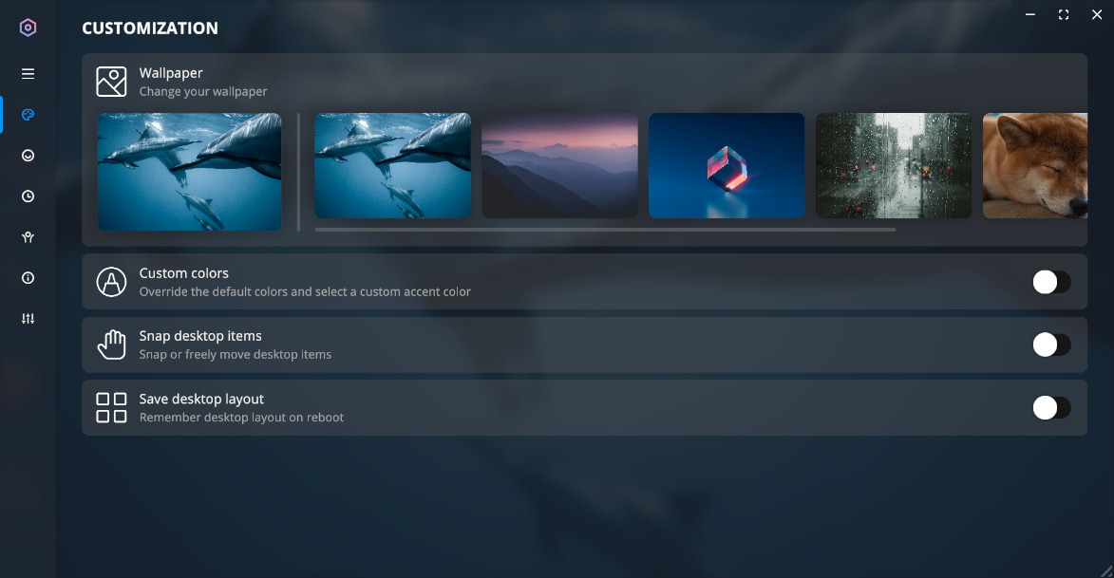Turn on Save desktop layout

[1051, 407]
